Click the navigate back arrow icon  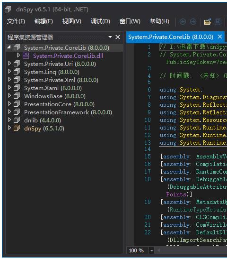click(183, 21)
